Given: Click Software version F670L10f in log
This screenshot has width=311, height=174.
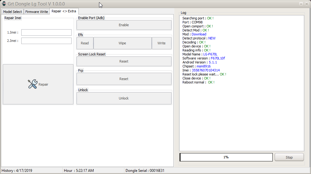Looking at the screenshot, I should pos(218,58).
